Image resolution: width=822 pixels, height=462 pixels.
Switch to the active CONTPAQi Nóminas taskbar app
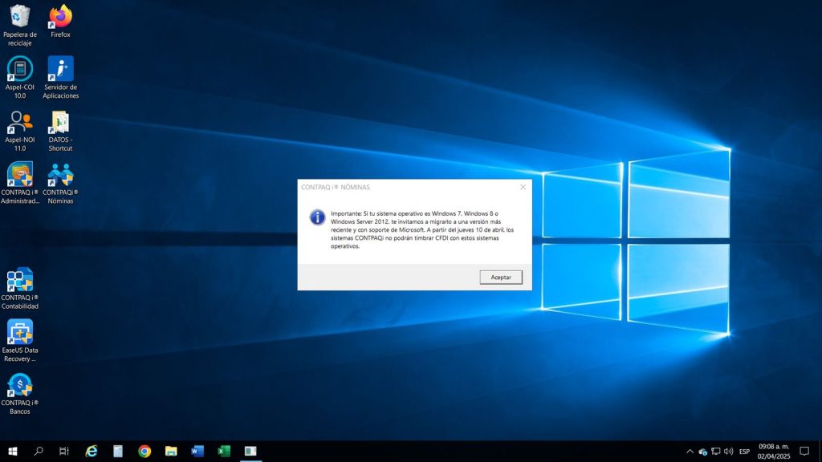tap(250, 451)
